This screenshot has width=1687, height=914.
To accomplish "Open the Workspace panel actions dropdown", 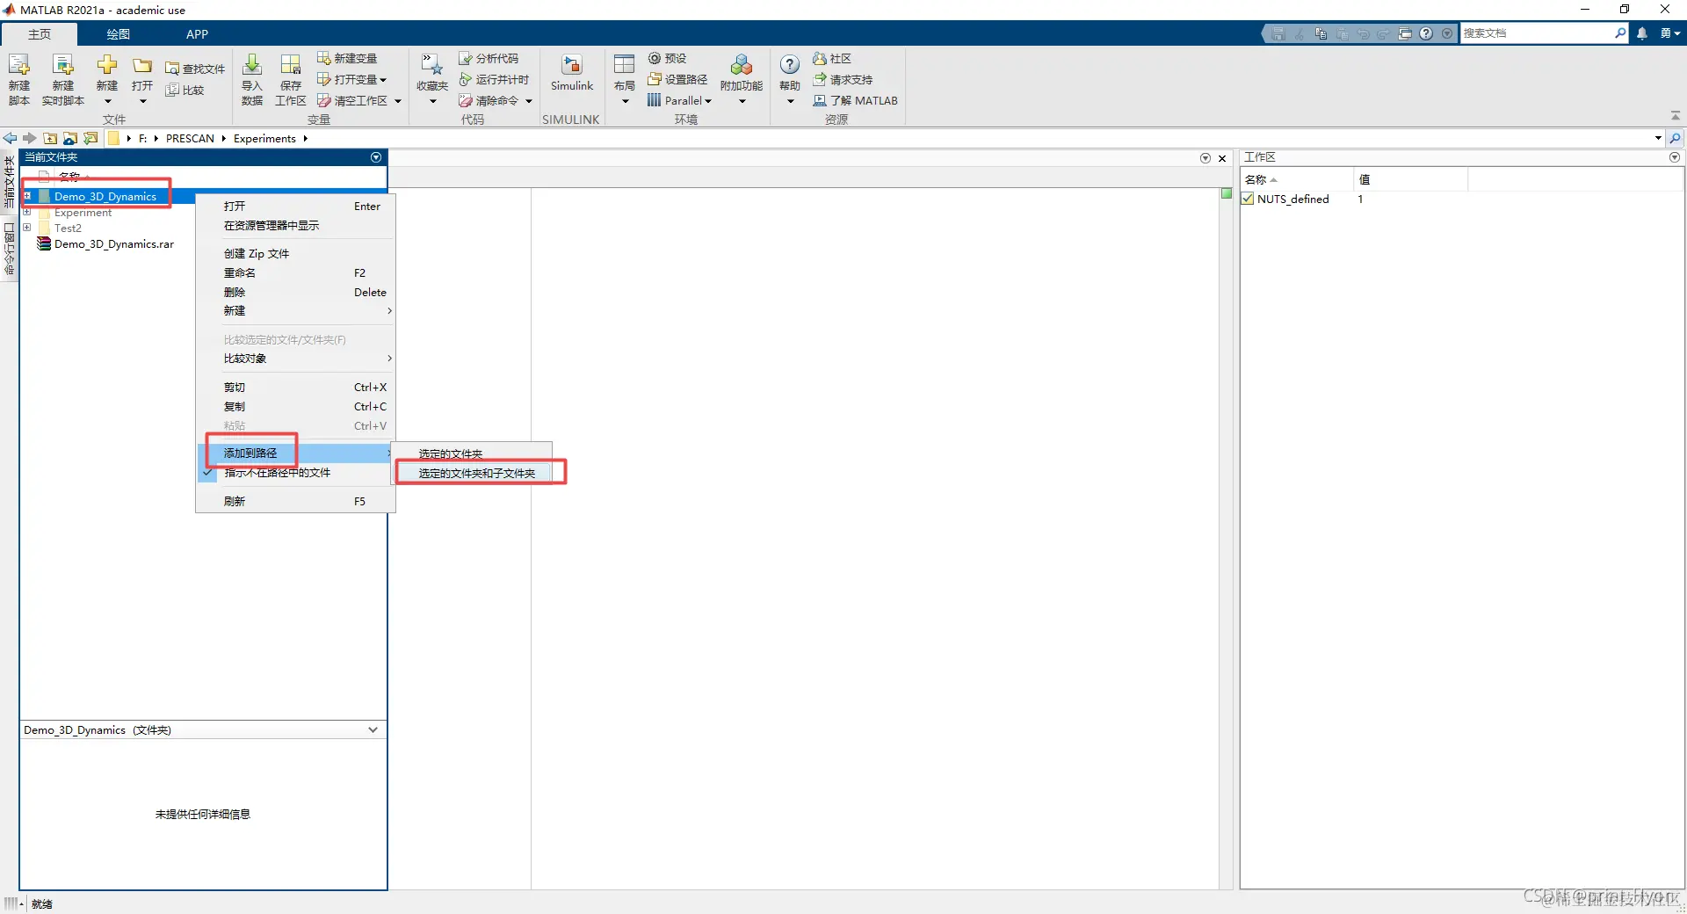I will 1675,157.
